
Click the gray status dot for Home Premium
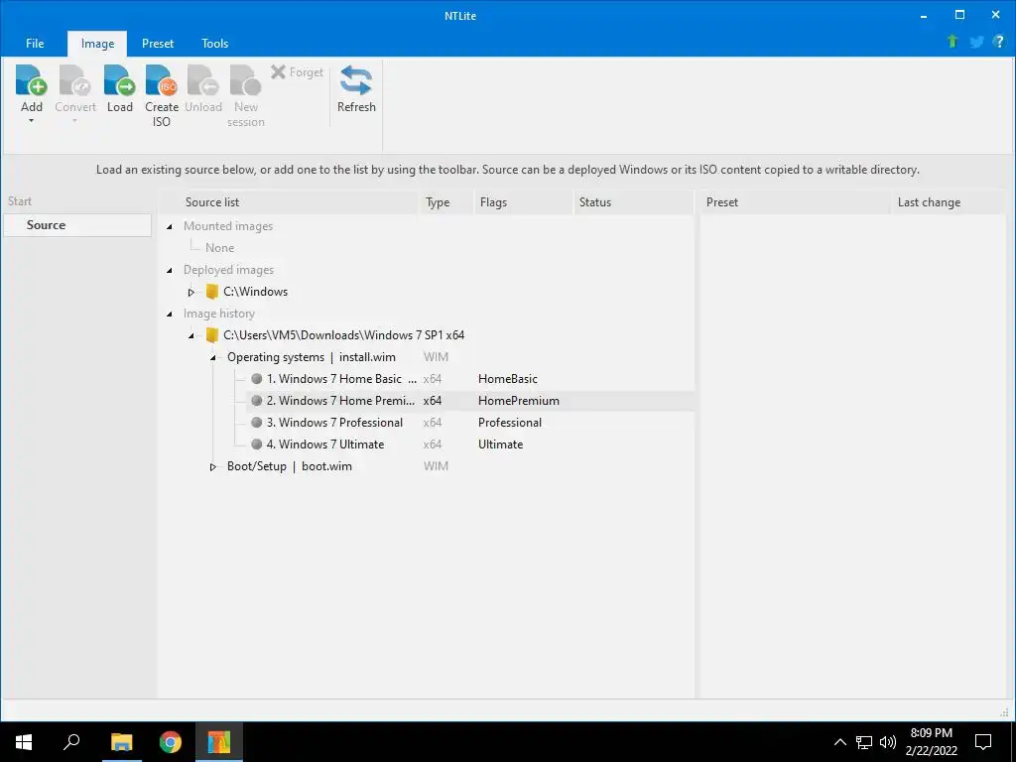coord(257,401)
